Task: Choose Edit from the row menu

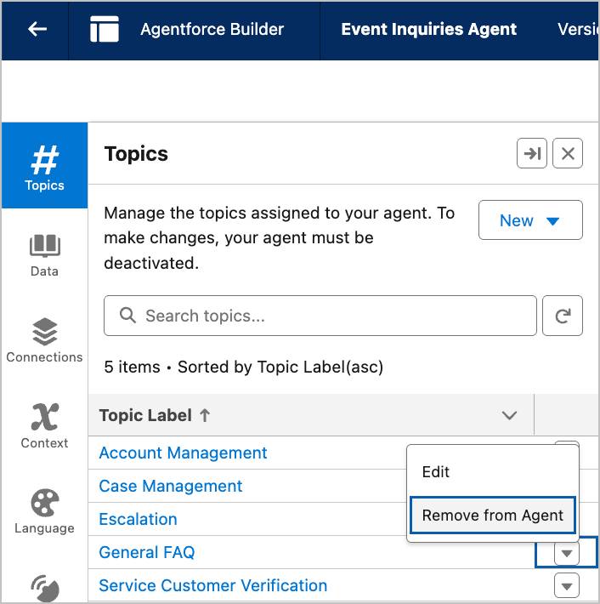Action: point(493,472)
